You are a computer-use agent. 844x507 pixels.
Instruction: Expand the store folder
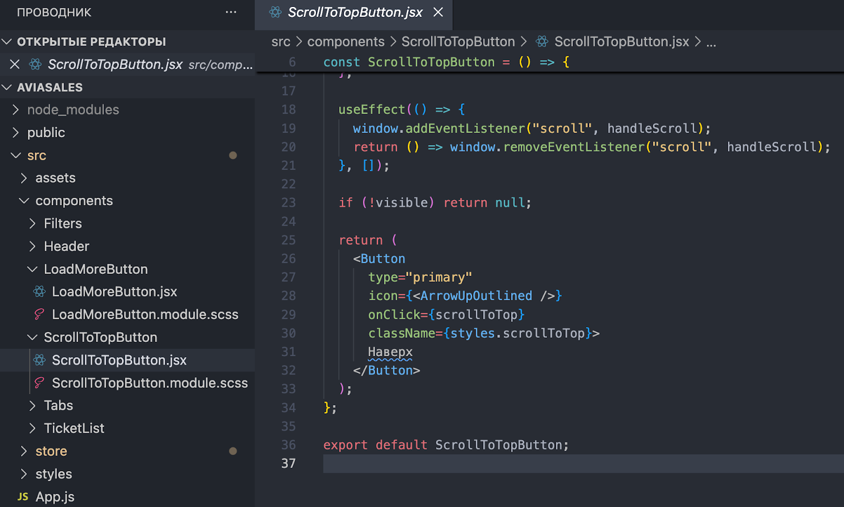pyautogui.click(x=24, y=451)
